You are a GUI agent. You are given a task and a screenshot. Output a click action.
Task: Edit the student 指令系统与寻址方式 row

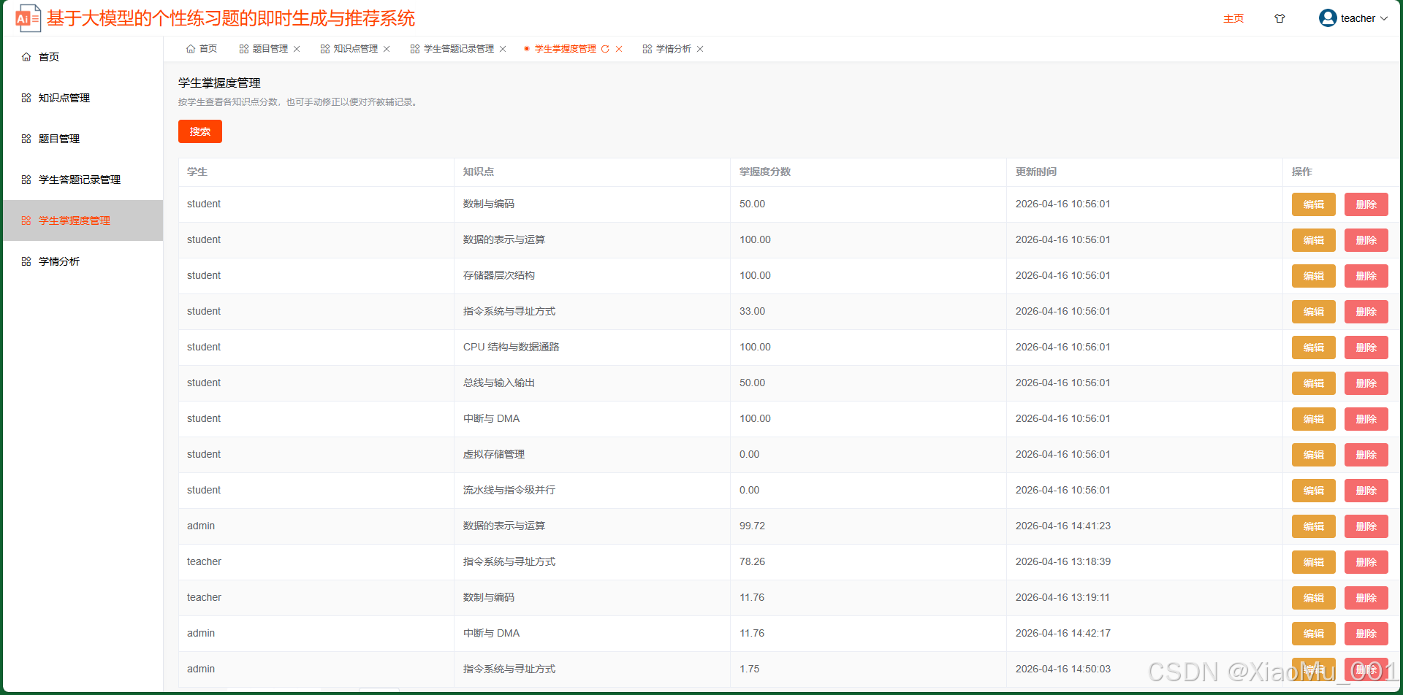1314,312
